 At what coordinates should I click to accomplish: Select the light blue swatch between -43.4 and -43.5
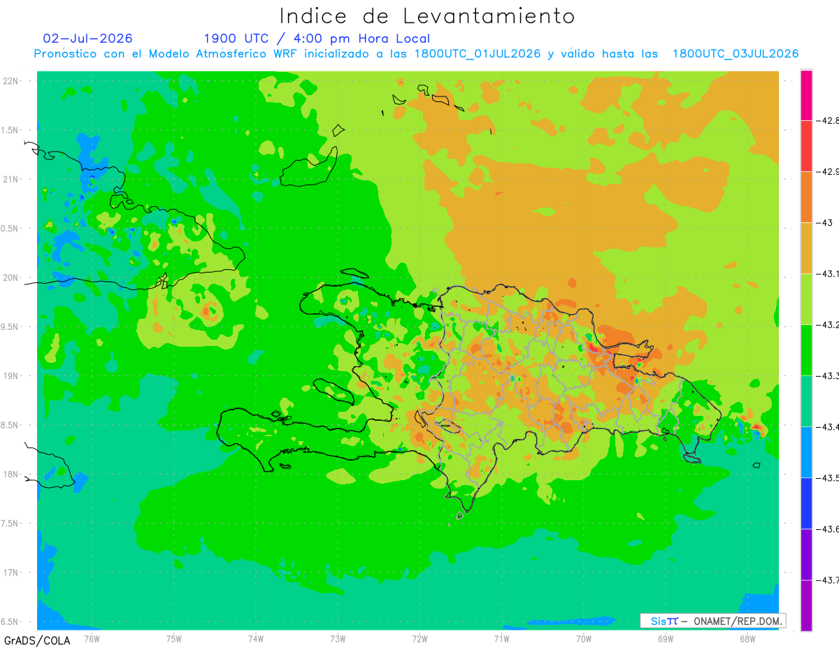pos(806,452)
